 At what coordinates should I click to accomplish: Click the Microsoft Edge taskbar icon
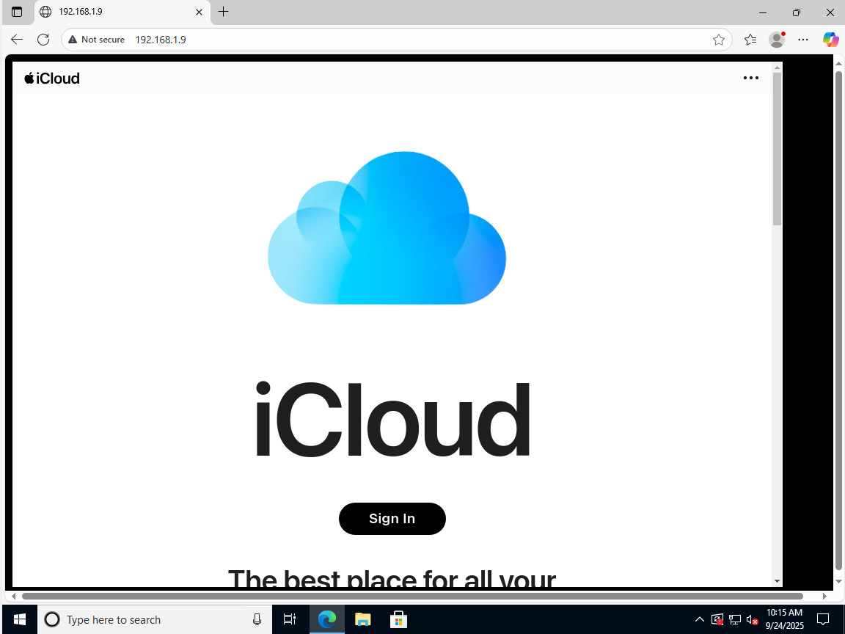point(327,619)
